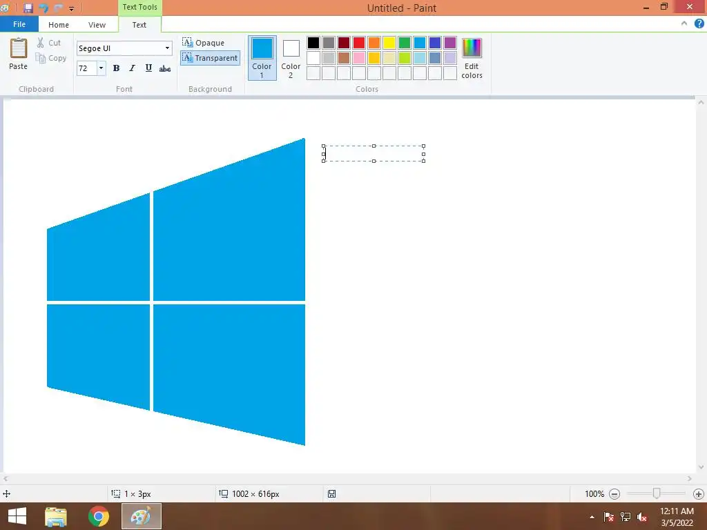Click the horizontal scrollbar right arrow
Screen dimensions: 707x530
click(x=690, y=479)
